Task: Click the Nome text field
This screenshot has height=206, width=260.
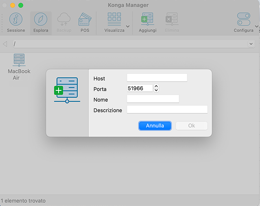Action: (153, 99)
